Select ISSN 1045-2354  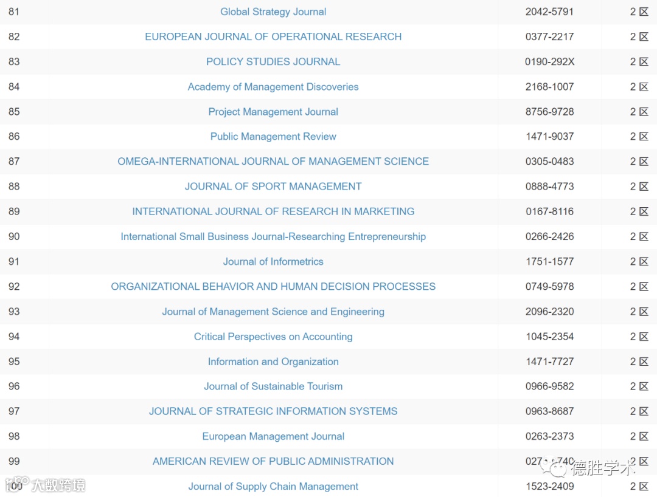point(549,337)
